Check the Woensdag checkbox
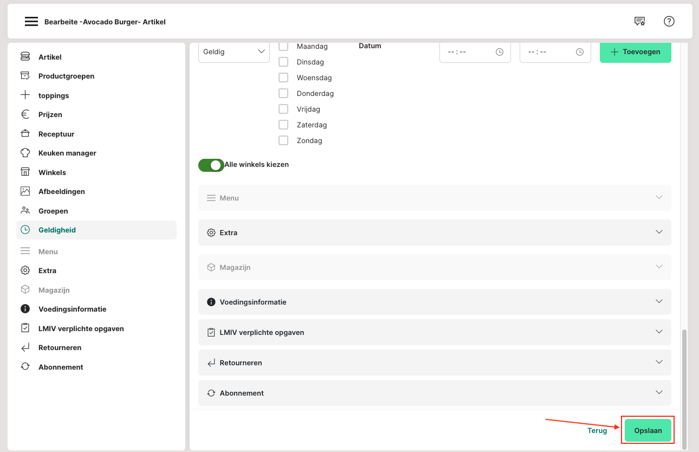 [x=283, y=78]
